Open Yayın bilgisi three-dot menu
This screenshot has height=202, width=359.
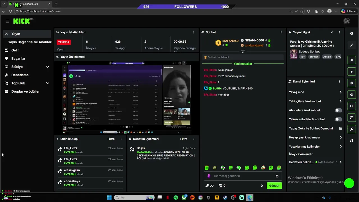[x=339, y=32]
